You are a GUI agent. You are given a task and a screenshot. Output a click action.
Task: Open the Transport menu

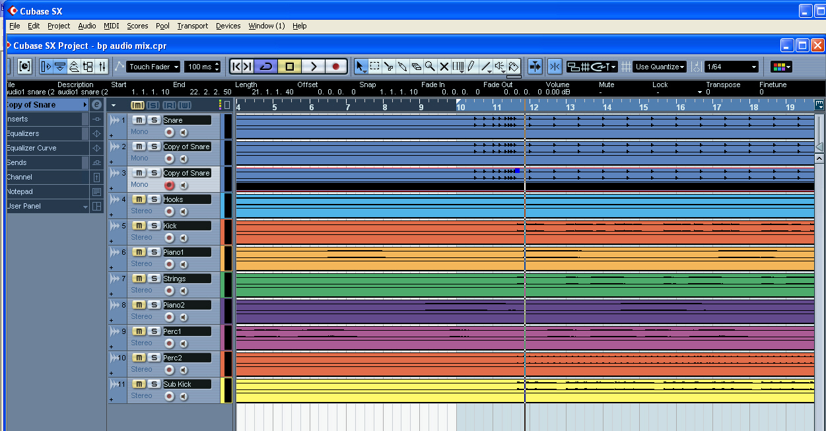click(x=193, y=26)
